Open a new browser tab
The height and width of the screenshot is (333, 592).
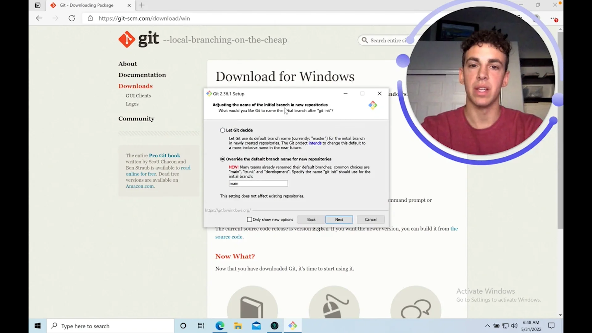pyautogui.click(x=142, y=5)
